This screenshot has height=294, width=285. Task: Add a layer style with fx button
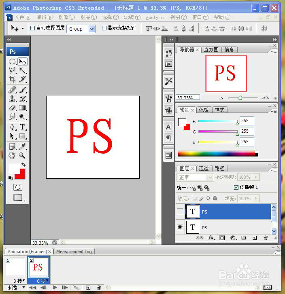pos(211,238)
